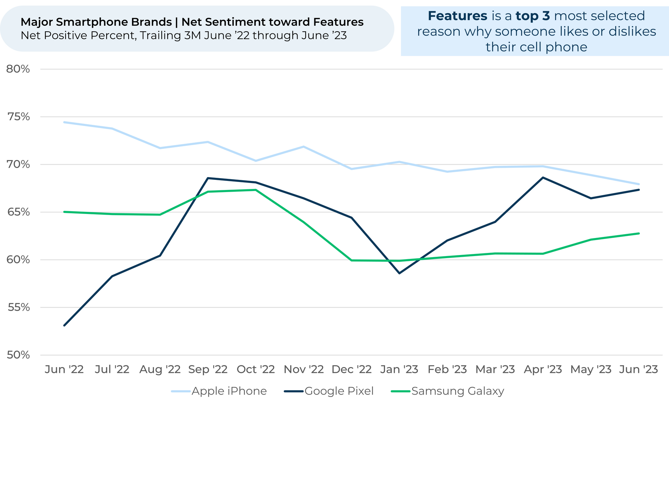Image resolution: width=669 pixels, height=501 pixels.
Task: Click the Nov '22 x-axis label
Action: coord(304,369)
